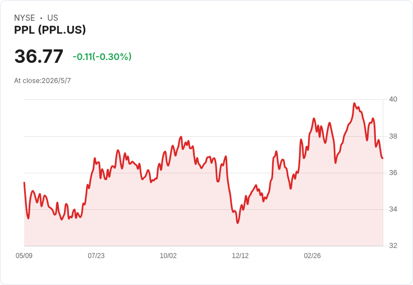
Task: Click the line's starting point at 05/09
Action: (x=25, y=182)
